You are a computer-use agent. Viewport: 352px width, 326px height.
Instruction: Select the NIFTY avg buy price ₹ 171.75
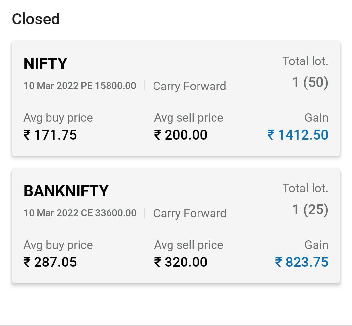point(50,135)
